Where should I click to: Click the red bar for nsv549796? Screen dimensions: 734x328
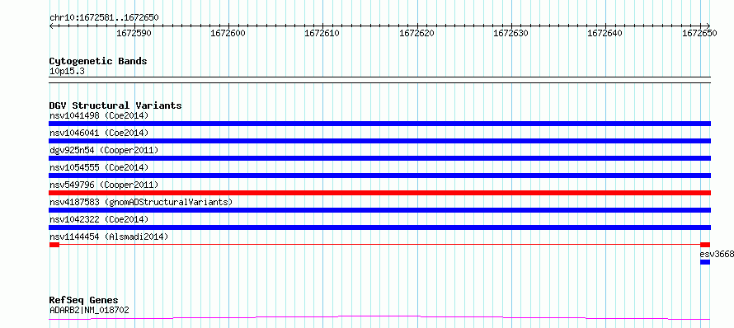click(x=380, y=193)
